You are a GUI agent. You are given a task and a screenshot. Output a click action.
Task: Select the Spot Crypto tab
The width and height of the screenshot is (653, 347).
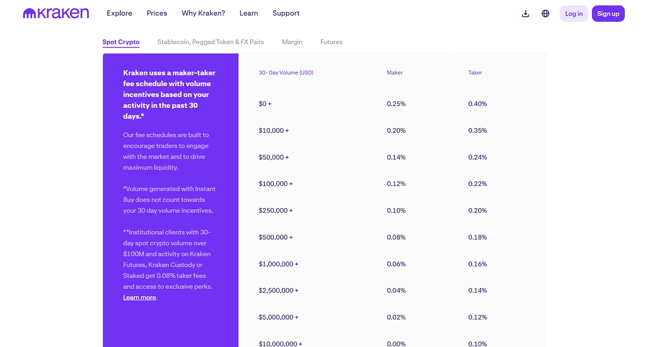coord(121,42)
